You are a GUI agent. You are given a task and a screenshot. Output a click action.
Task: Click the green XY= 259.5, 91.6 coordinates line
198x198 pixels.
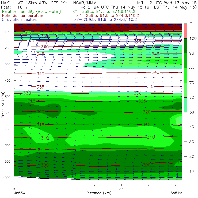(x=104, y=12)
